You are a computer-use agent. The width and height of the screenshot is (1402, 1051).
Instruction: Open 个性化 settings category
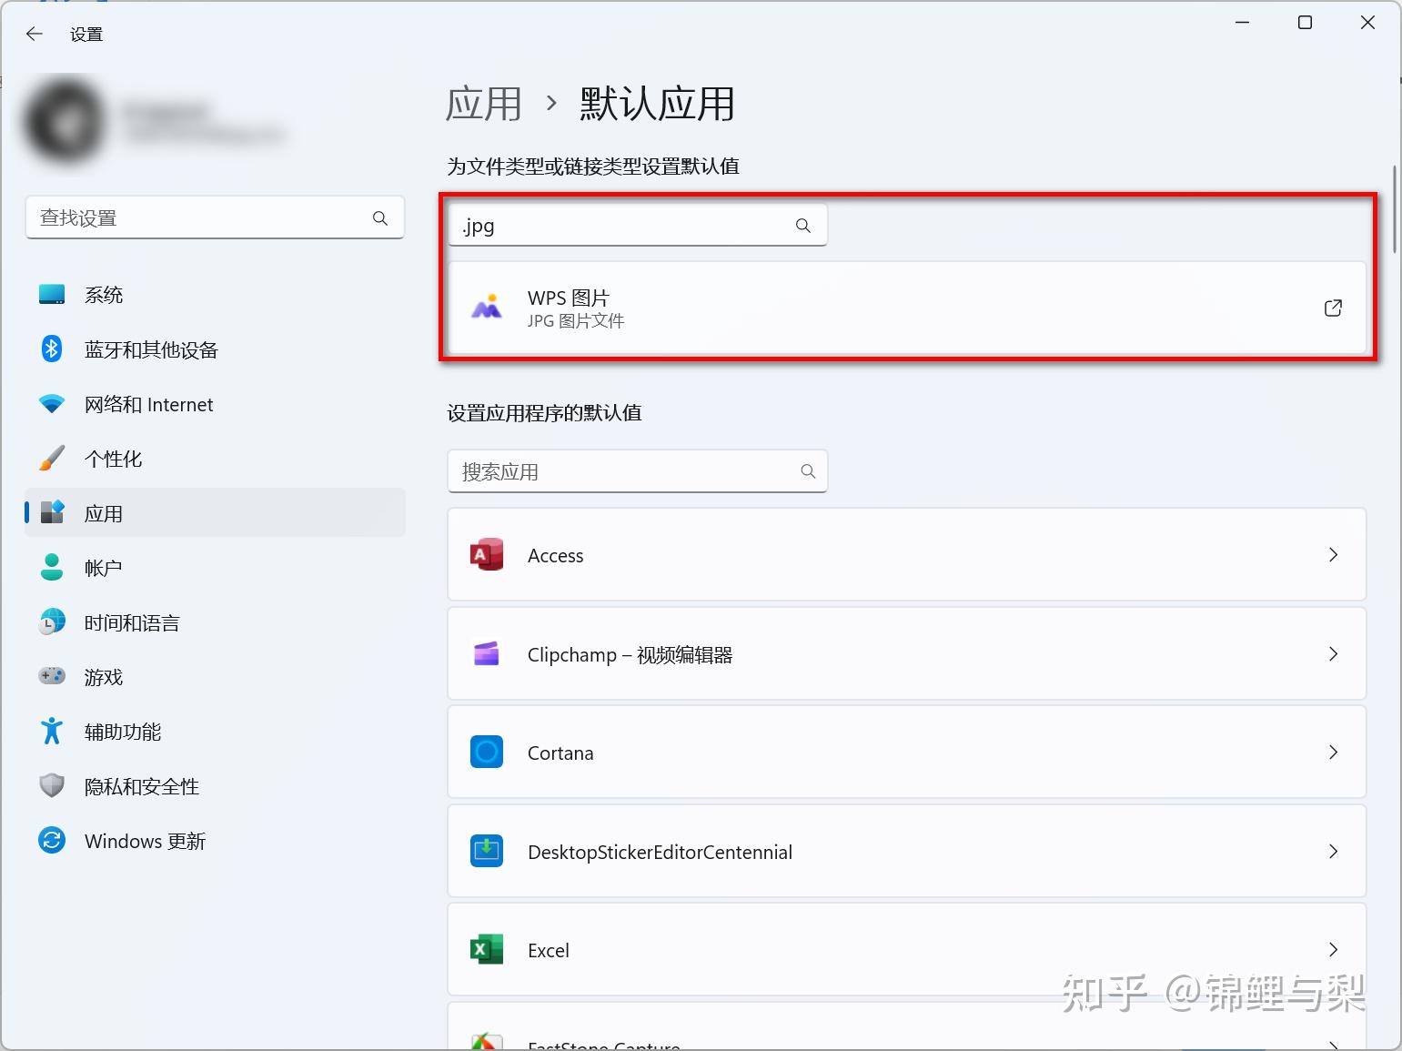tap(215, 459)
